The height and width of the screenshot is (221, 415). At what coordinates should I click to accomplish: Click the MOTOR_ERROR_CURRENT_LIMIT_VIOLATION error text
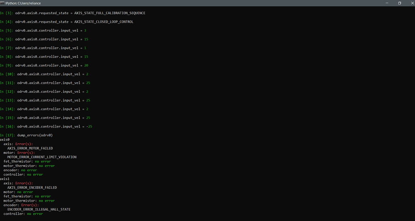coord(42,157)
